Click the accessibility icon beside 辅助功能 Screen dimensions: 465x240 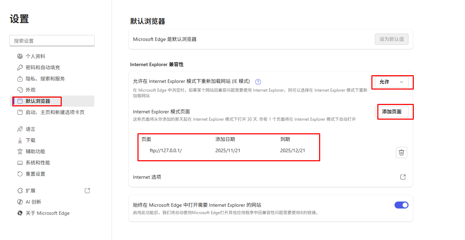[20, 151]
